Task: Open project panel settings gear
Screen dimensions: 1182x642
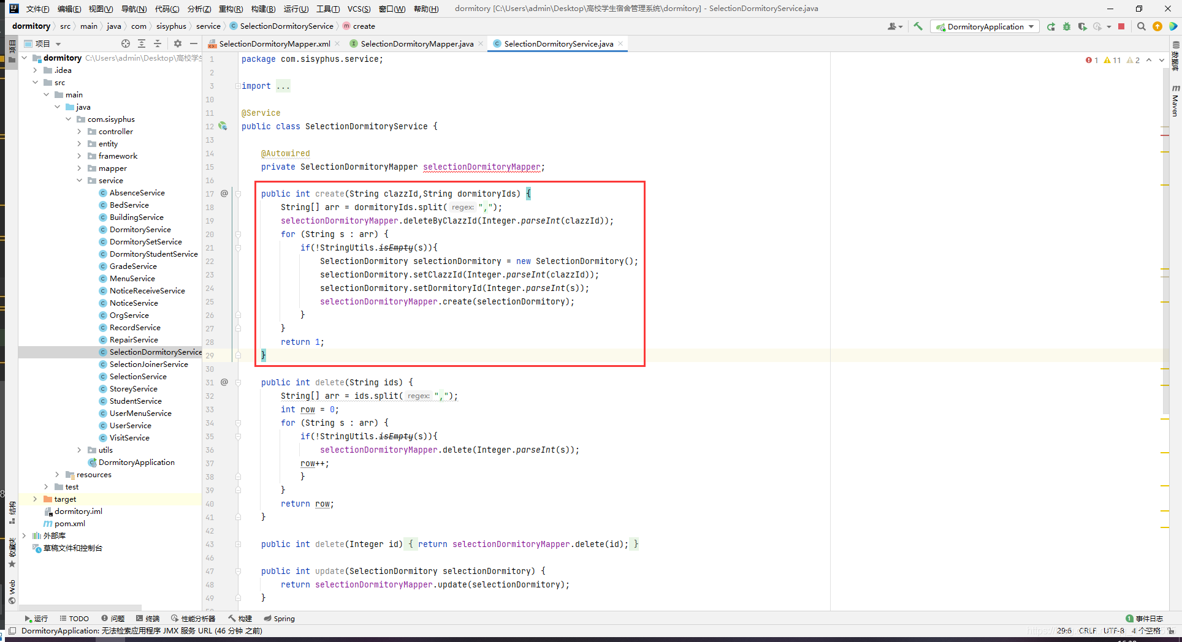Action: [178, 43]
